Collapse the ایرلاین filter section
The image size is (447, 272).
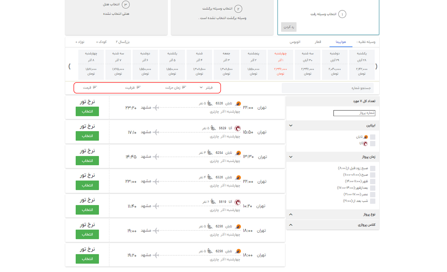pos(291,125)
